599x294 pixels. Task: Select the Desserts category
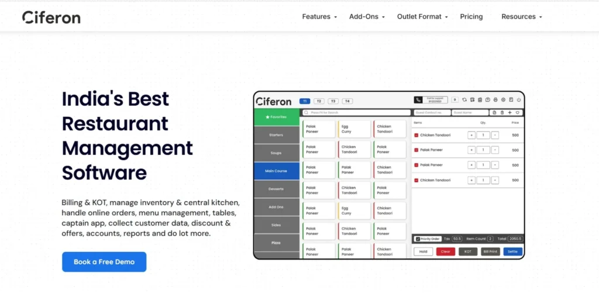click(277, 189)
